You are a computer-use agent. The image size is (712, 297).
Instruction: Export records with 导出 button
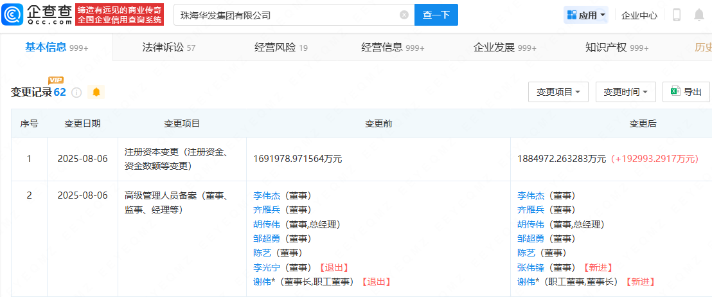click(686, 92)
